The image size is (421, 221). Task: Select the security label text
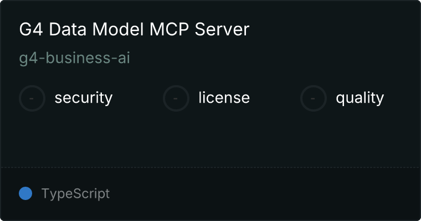click(84, 98)
